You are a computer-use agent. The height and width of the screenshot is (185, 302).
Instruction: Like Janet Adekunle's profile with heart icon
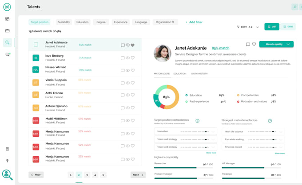[x=254, y=44]
